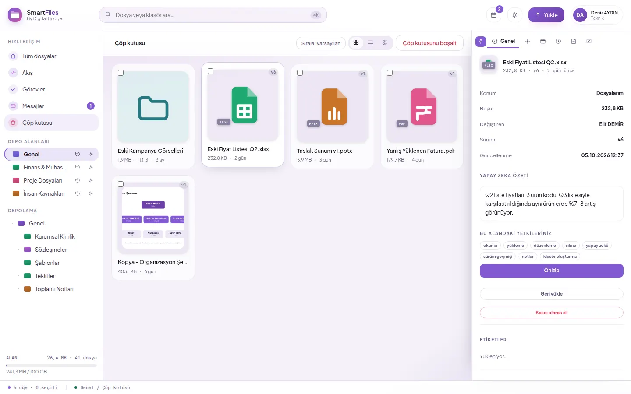Image resolution: width=631 pixels, height=394 pixels.
Task: Click the Yükle upload button
Action: tap(546, 15)
